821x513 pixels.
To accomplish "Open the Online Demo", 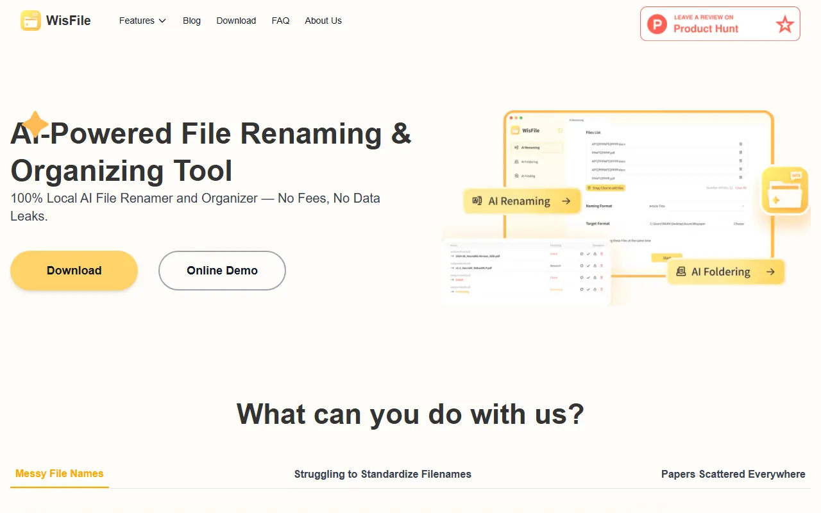I will coord(222,271).
